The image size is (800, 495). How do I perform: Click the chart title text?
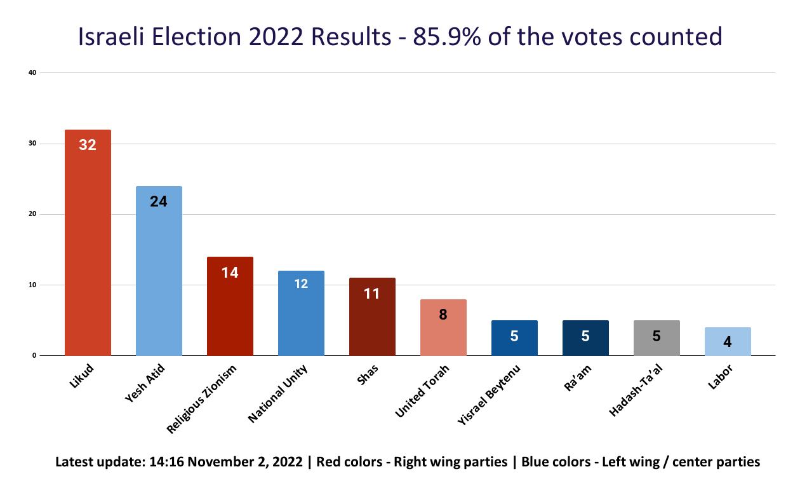(400, 37)
